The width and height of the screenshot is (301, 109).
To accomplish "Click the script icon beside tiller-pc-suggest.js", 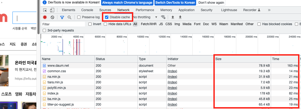I will tap(44, 105).
